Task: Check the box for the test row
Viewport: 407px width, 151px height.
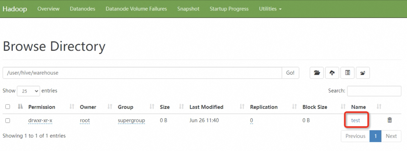Action: click(8, 121)
